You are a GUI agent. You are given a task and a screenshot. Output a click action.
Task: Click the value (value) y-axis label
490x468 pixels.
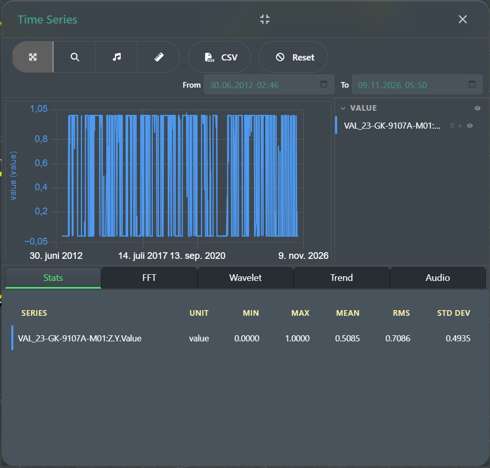pyautogui.click(x=13, y=175)
